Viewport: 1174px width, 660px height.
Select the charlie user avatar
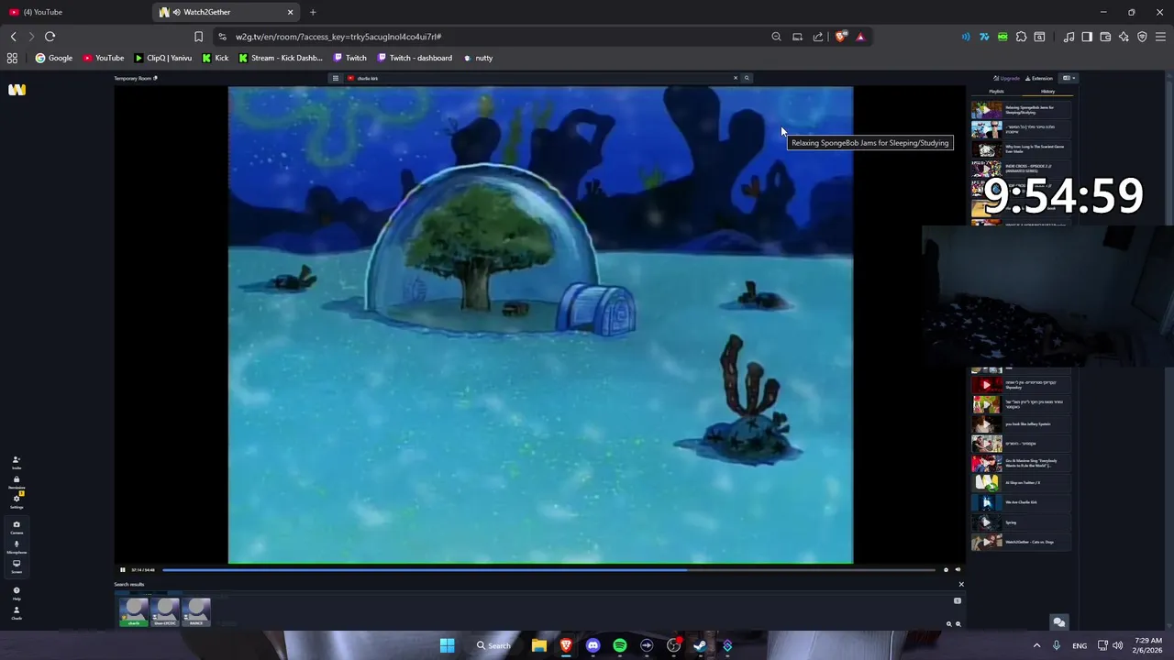(134, 611)
